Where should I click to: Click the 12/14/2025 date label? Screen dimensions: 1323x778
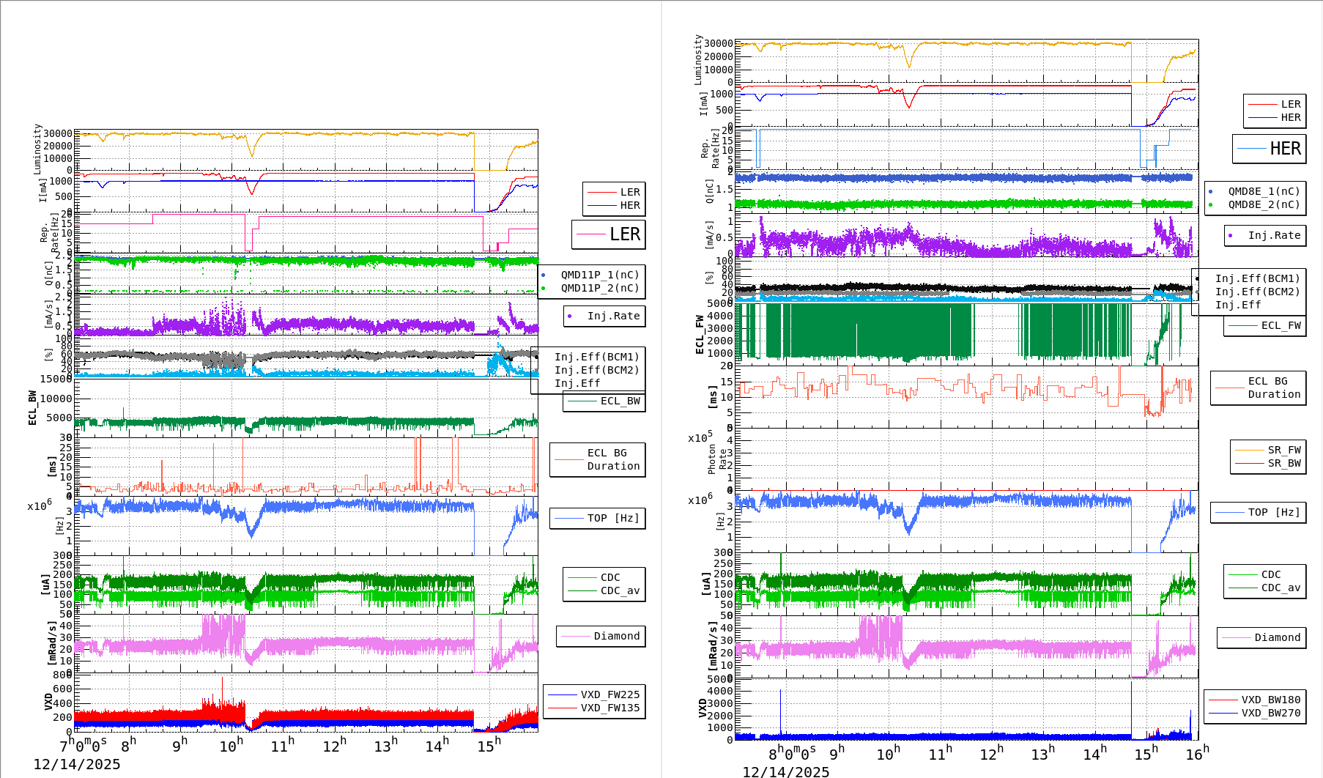[x=78, y=763]
